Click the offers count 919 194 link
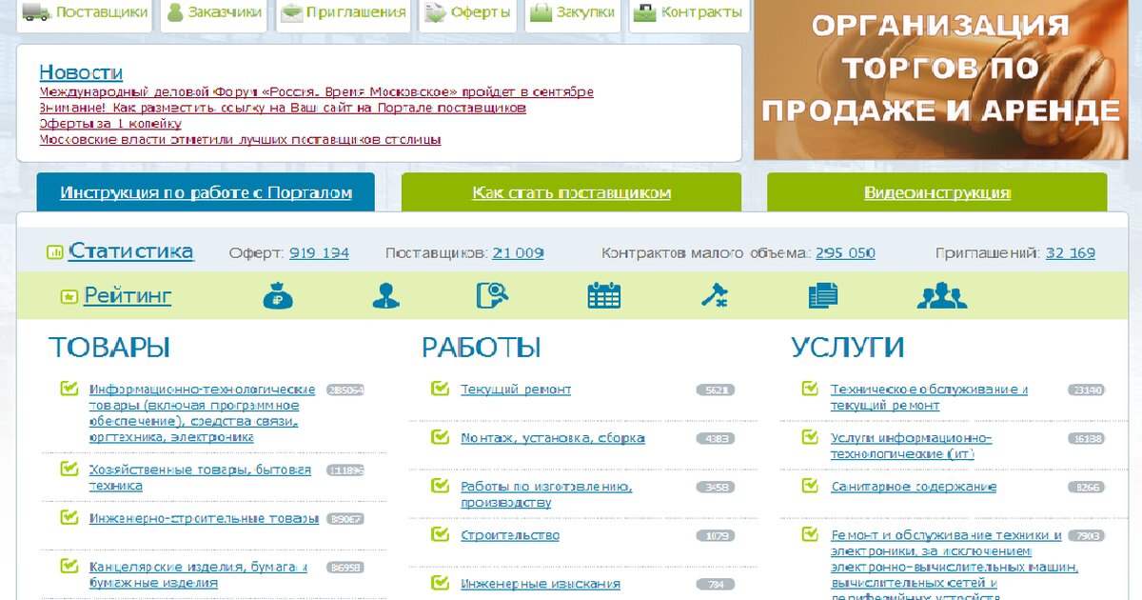 [319, 253]
